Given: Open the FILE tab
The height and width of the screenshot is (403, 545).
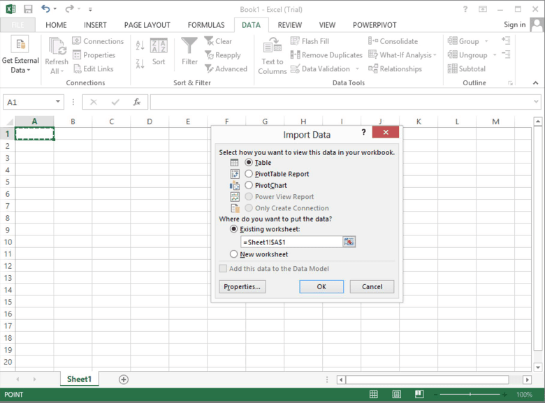Looking at the screenshot, I should [x=17, y=25].
